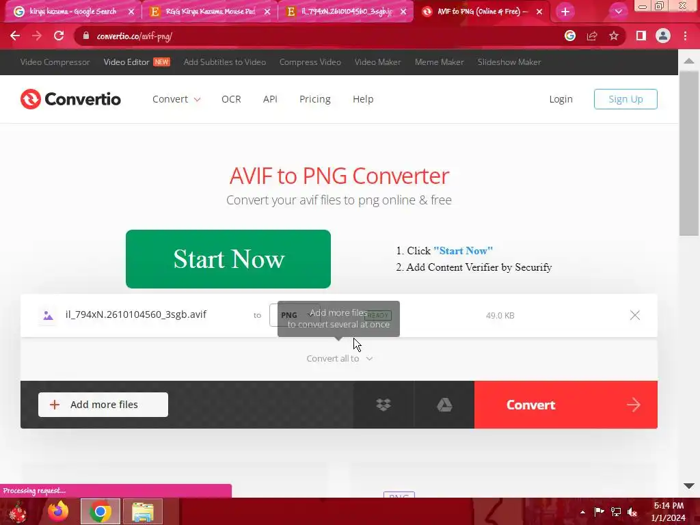Close the il_794xN jpg tab
The height and width of the screenshot is (525, 700).
click(403, 12)
